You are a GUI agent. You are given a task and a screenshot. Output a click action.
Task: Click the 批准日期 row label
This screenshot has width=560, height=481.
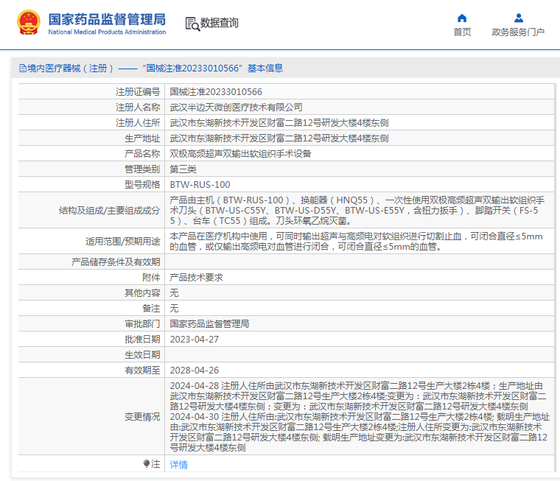(142, 340)
